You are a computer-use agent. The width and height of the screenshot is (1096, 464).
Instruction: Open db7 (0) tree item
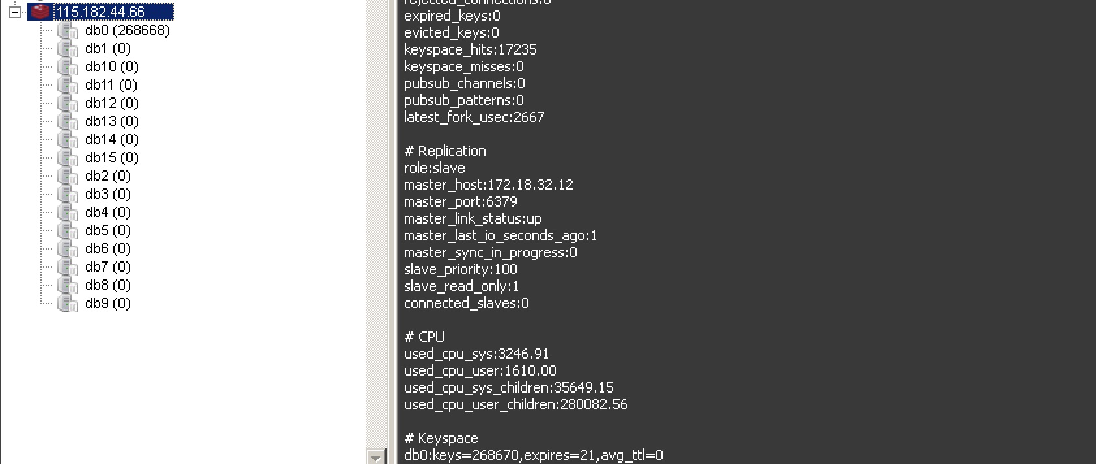point(108,267)
